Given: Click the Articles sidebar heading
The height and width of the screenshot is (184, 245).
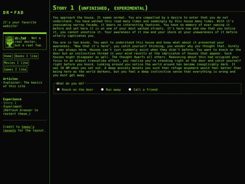Looking at the screenshot, I should coord(10,79).
